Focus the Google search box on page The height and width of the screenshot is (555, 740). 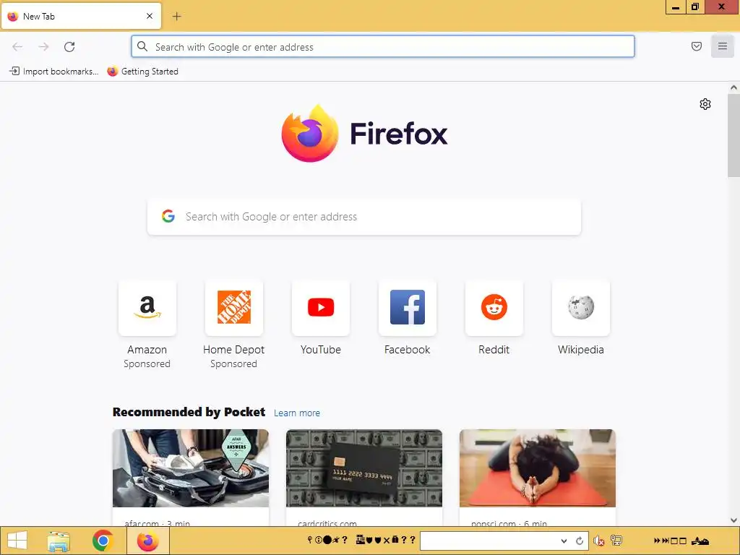click(x=364, y=217)
